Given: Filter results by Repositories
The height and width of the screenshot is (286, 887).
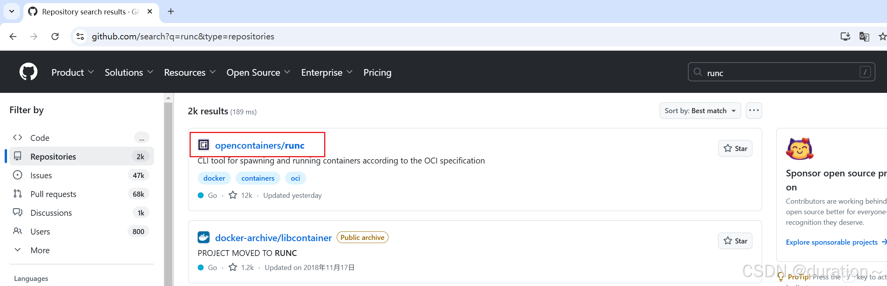Looking at the screenshot, I should [82, 156].
